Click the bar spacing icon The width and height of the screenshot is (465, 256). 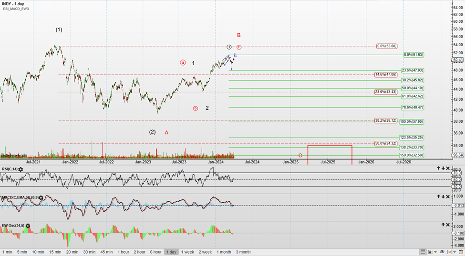tap(450, 252)
